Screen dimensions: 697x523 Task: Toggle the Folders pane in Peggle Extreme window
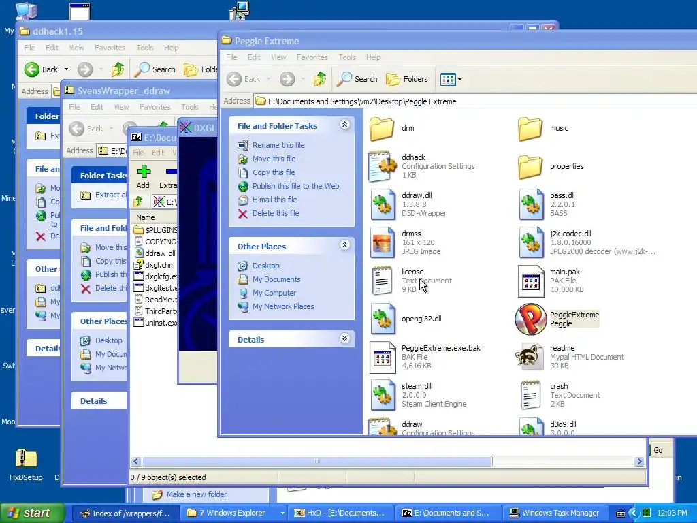coord(407,79)
